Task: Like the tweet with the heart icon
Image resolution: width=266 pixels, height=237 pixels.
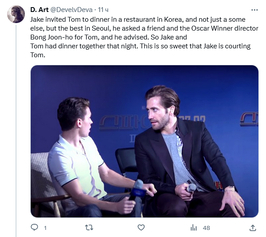Action: pyautogui.click(x=141, y=228)
